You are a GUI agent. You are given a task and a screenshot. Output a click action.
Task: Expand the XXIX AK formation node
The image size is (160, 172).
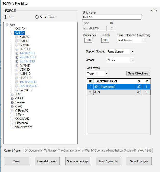[12, 29]
